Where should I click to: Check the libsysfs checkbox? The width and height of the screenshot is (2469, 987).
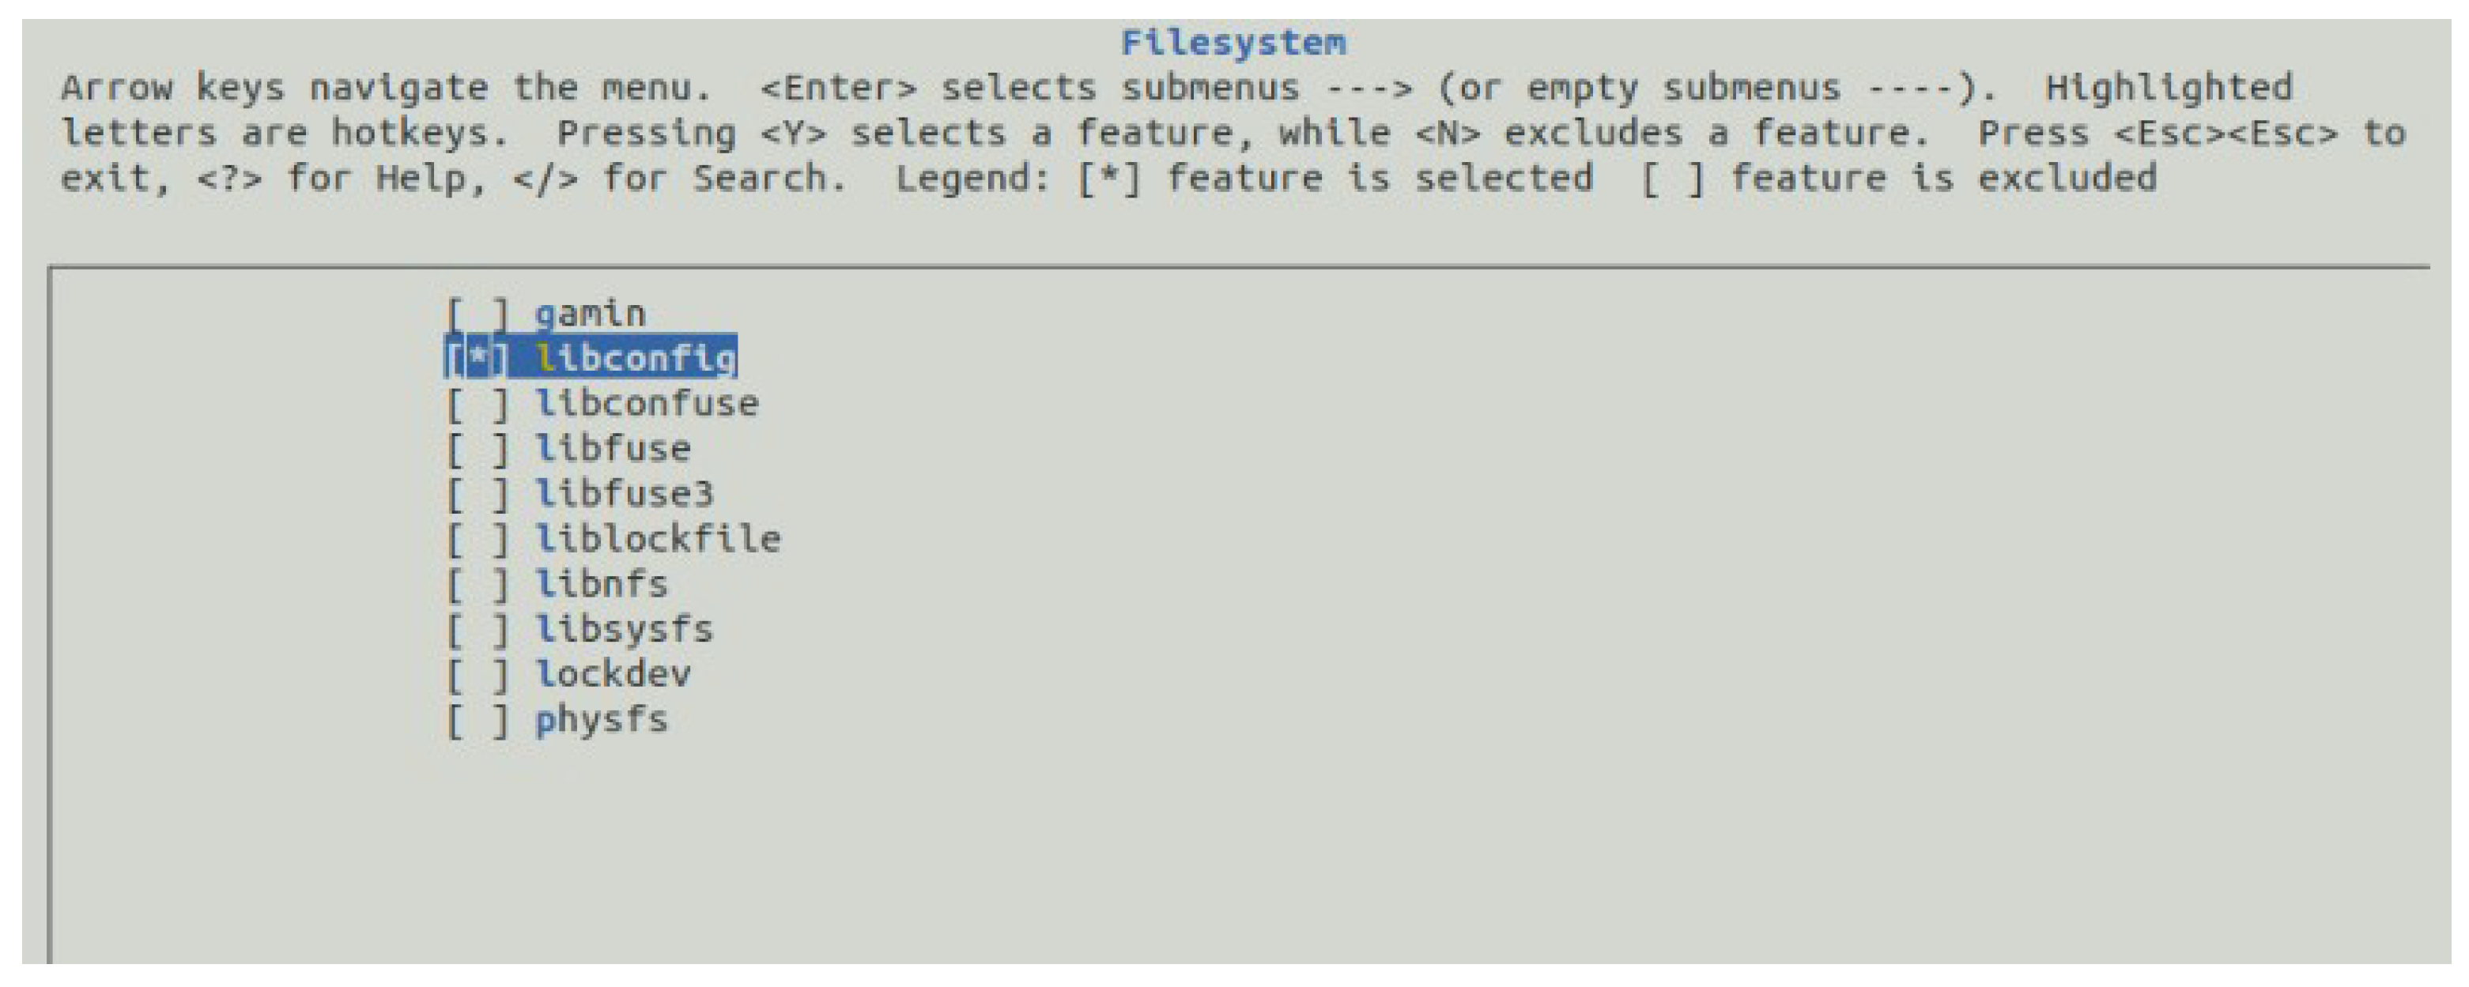click(477, 630)
